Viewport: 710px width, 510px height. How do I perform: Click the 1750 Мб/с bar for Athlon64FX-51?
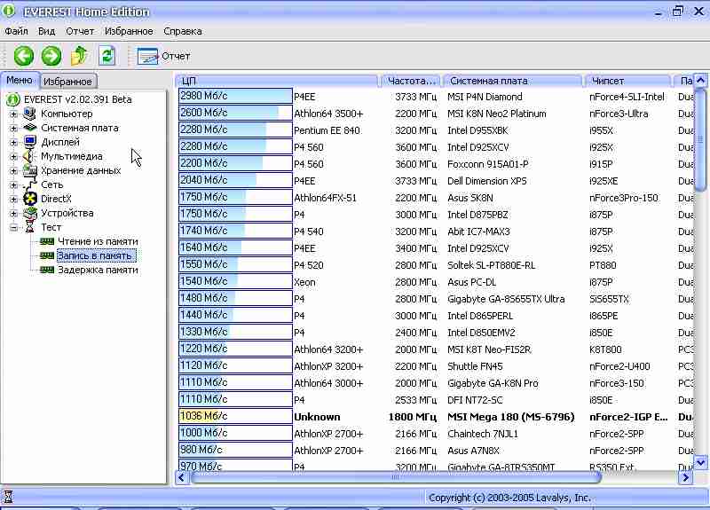tap(235, 197)
